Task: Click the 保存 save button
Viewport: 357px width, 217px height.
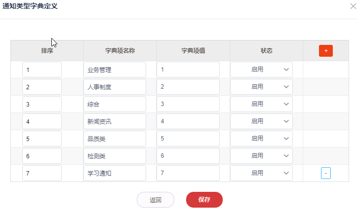Action: [x=204, y=200]
